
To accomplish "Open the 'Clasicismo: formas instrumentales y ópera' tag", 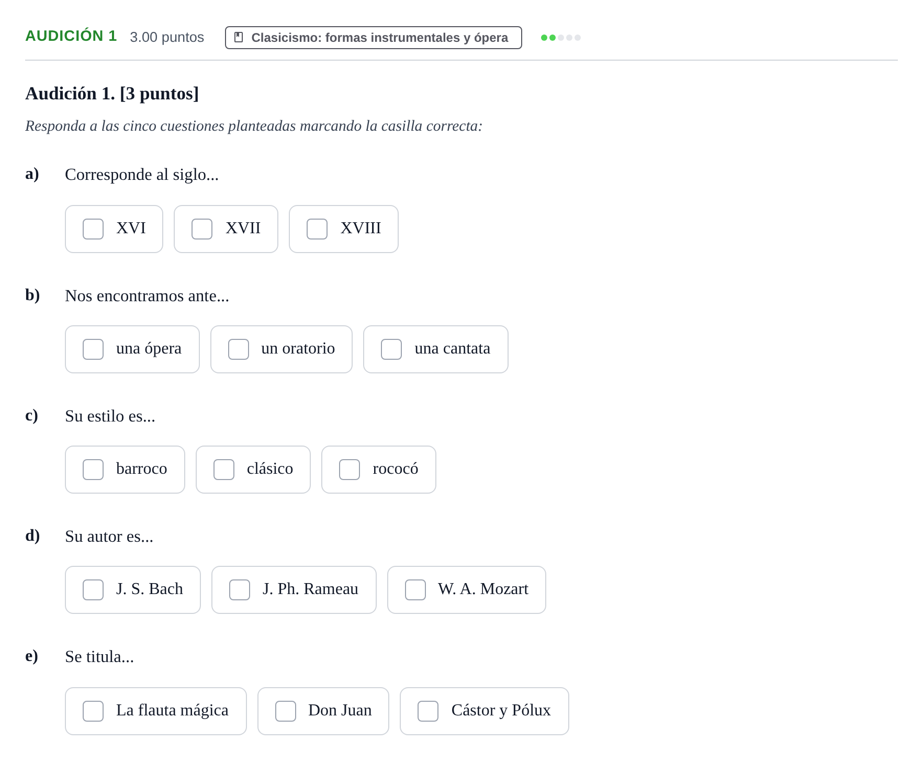I will coord(374,38).
